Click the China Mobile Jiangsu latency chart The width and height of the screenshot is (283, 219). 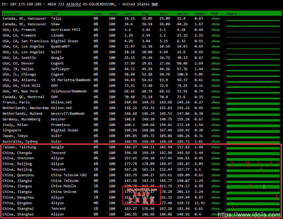point(253,186)
